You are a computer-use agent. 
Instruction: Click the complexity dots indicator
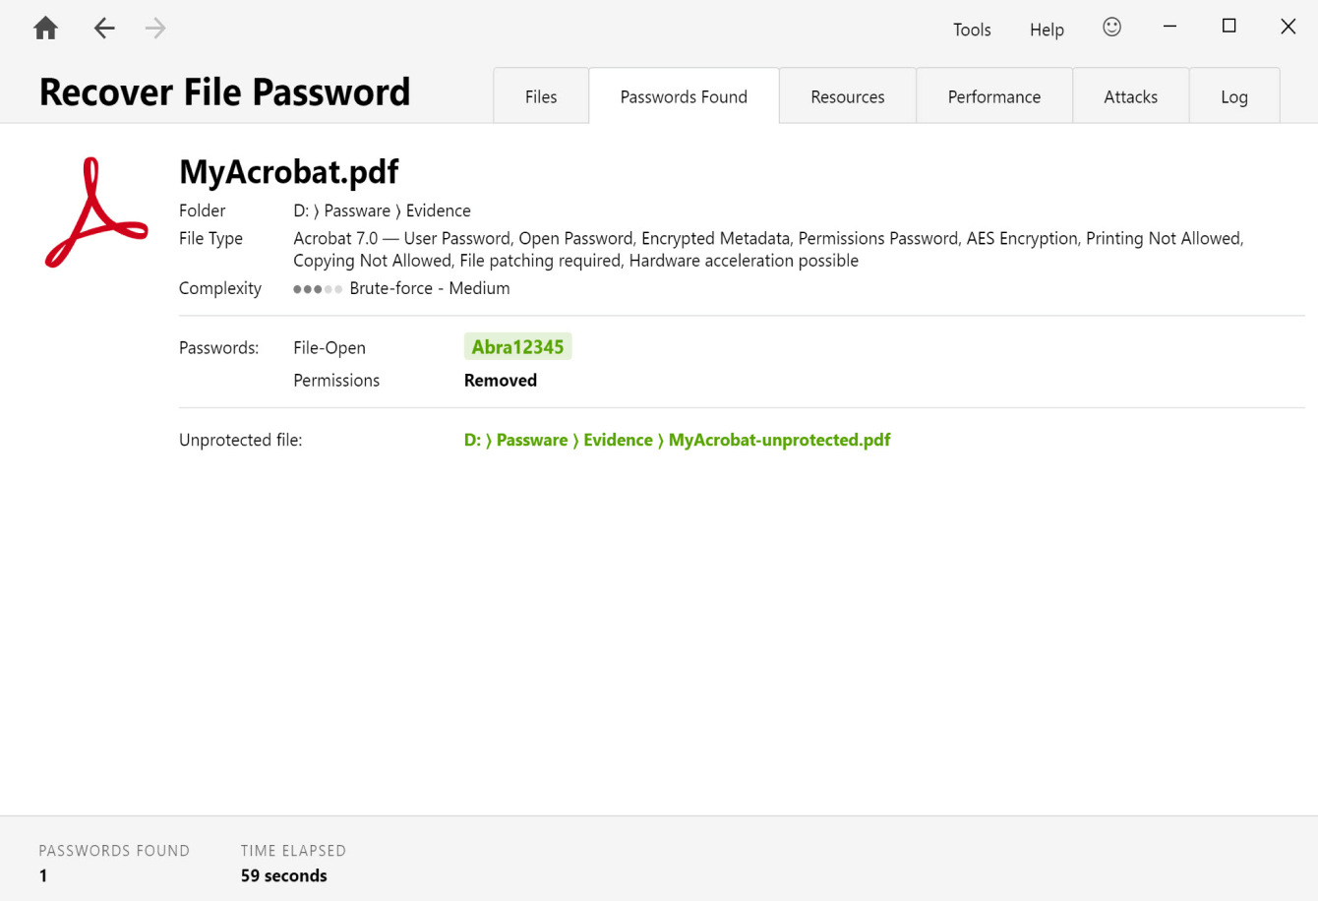[318, 289]
